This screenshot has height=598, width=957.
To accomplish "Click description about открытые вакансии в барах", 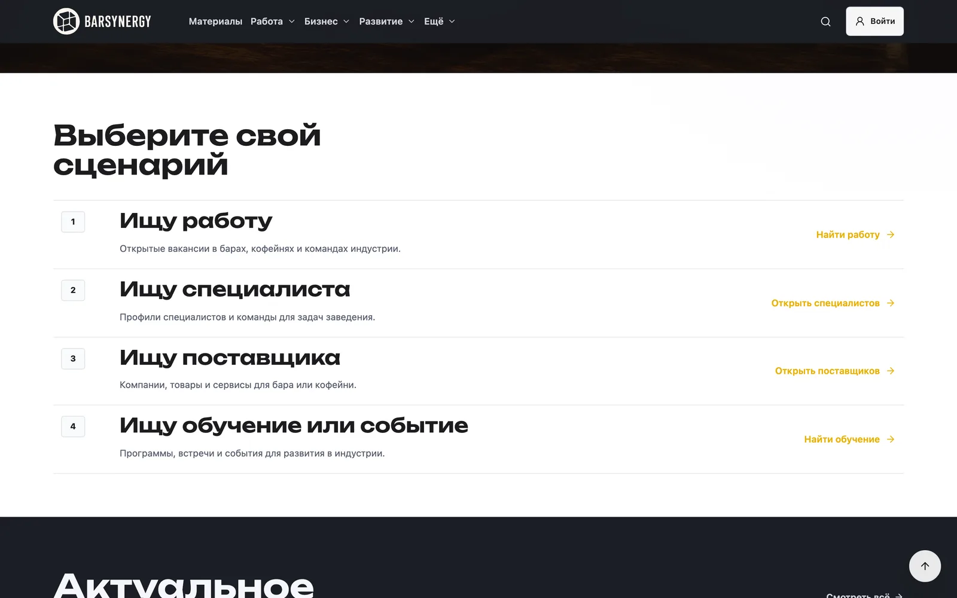I will (x=260, y=249).
